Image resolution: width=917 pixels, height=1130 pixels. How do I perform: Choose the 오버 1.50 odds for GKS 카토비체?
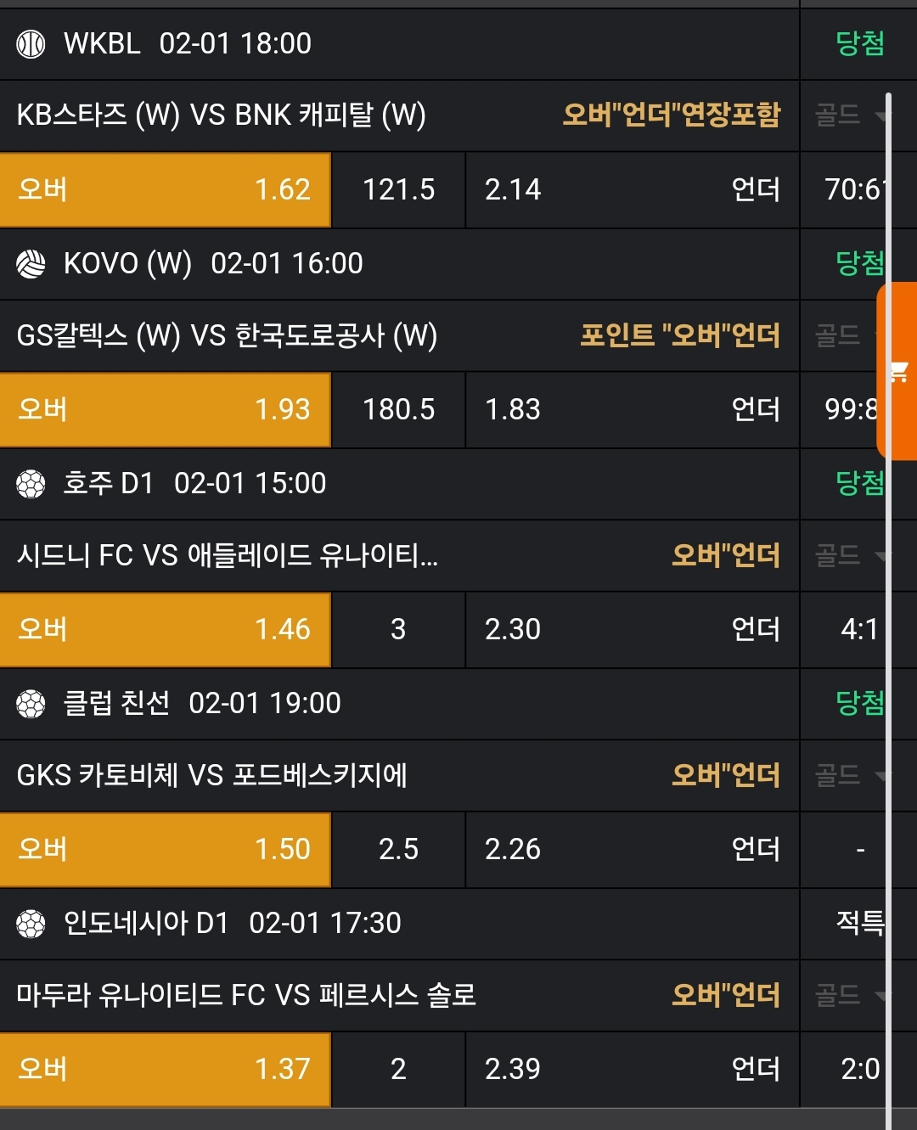[x=165, y=849]
